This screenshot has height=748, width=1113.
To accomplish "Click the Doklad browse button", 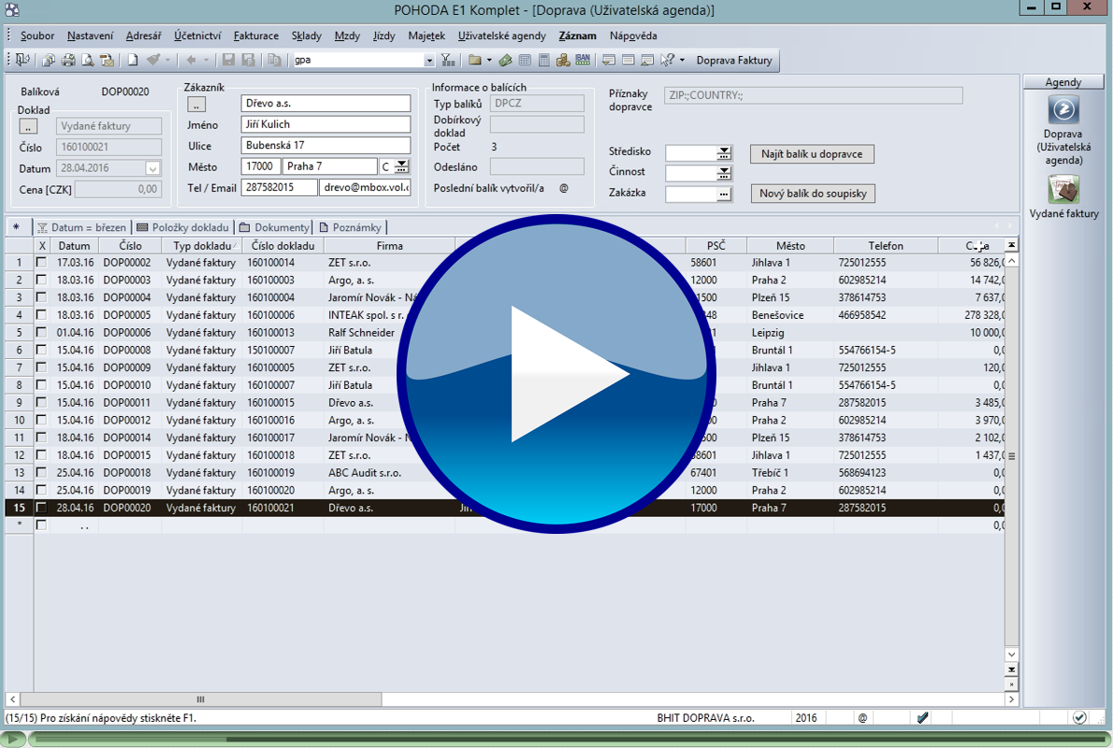I will pyautogui.click(x=28, y=126).
